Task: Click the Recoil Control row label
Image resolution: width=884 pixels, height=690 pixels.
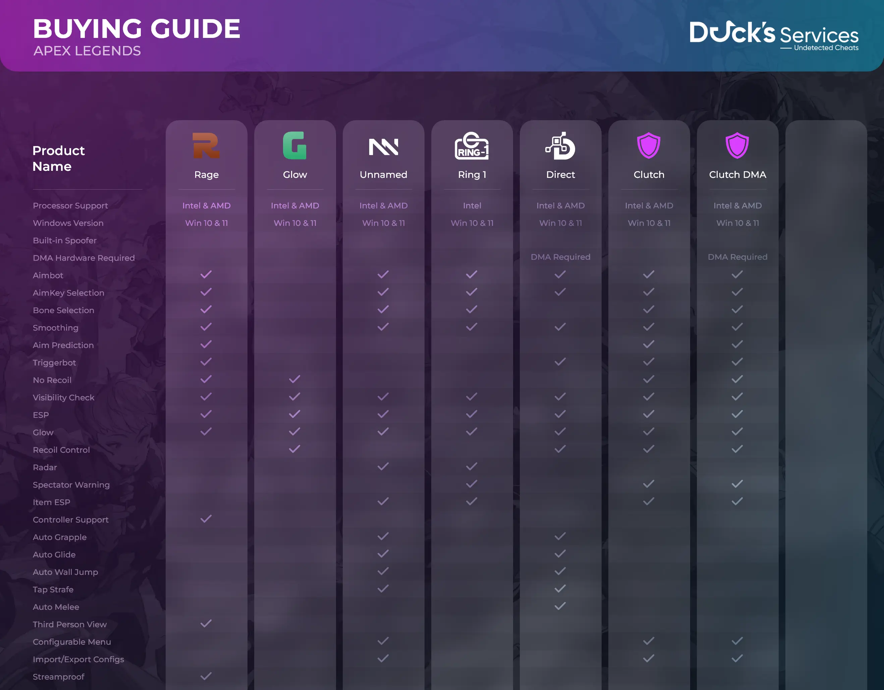Action: pyautogui.click(x=61, y=450)
